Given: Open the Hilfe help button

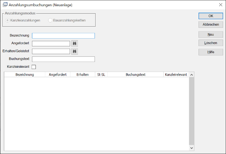Looking at the screenshot, I should 211,52.
